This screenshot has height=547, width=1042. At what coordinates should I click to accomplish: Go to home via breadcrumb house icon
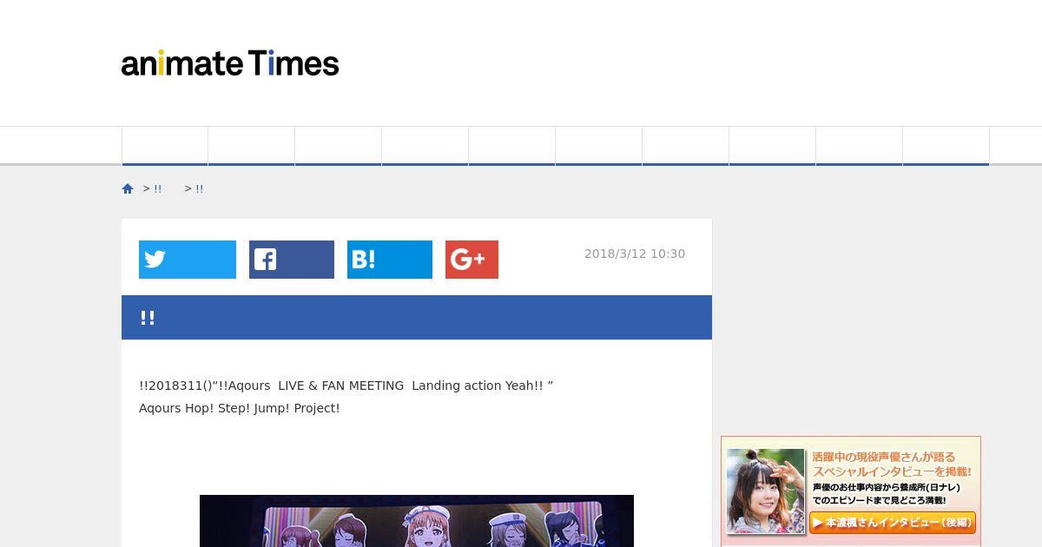(x=128, y=188)
